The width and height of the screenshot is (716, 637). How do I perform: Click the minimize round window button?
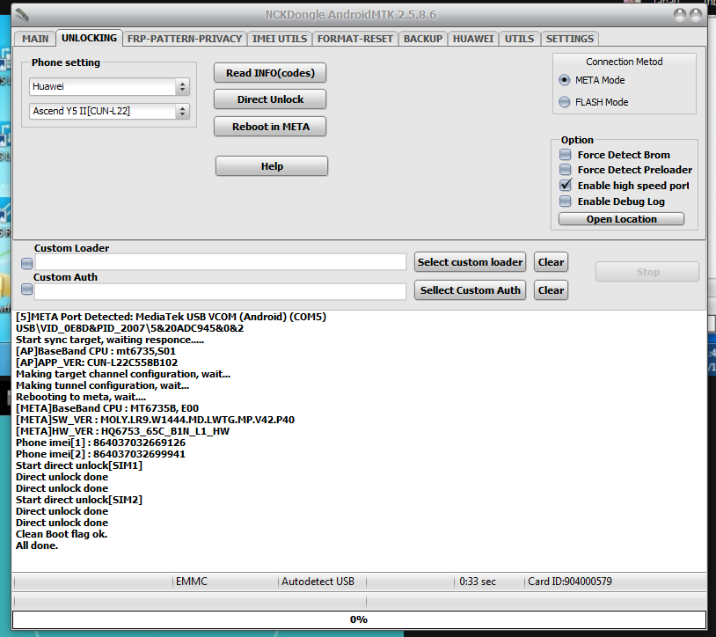tap(679, 15)
